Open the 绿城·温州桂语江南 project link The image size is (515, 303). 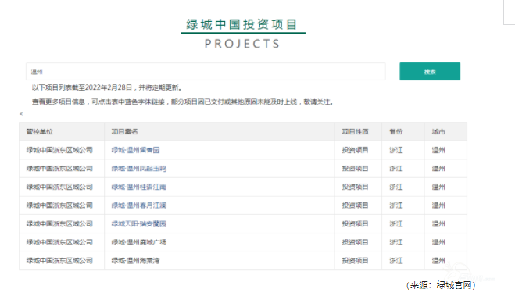pyautogui.click(x=138, y=187)
